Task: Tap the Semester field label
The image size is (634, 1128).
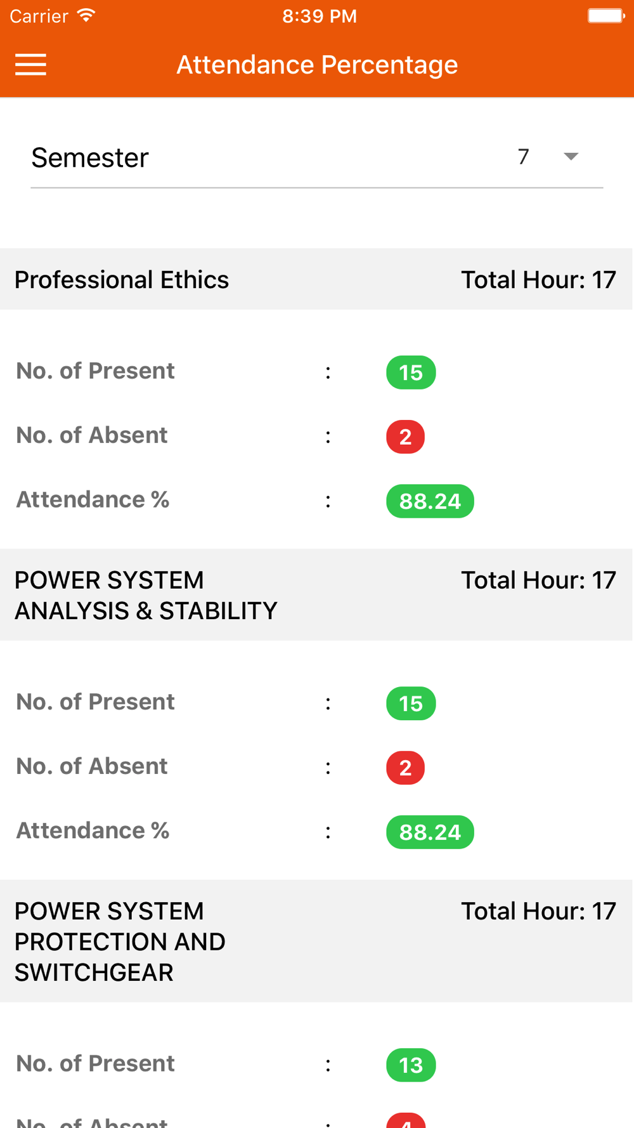Action: pyautogui.click(x=90, y=158)
